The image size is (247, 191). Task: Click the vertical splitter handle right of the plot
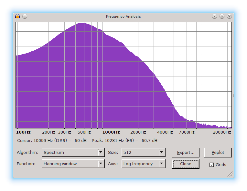[x=233, y=95]
